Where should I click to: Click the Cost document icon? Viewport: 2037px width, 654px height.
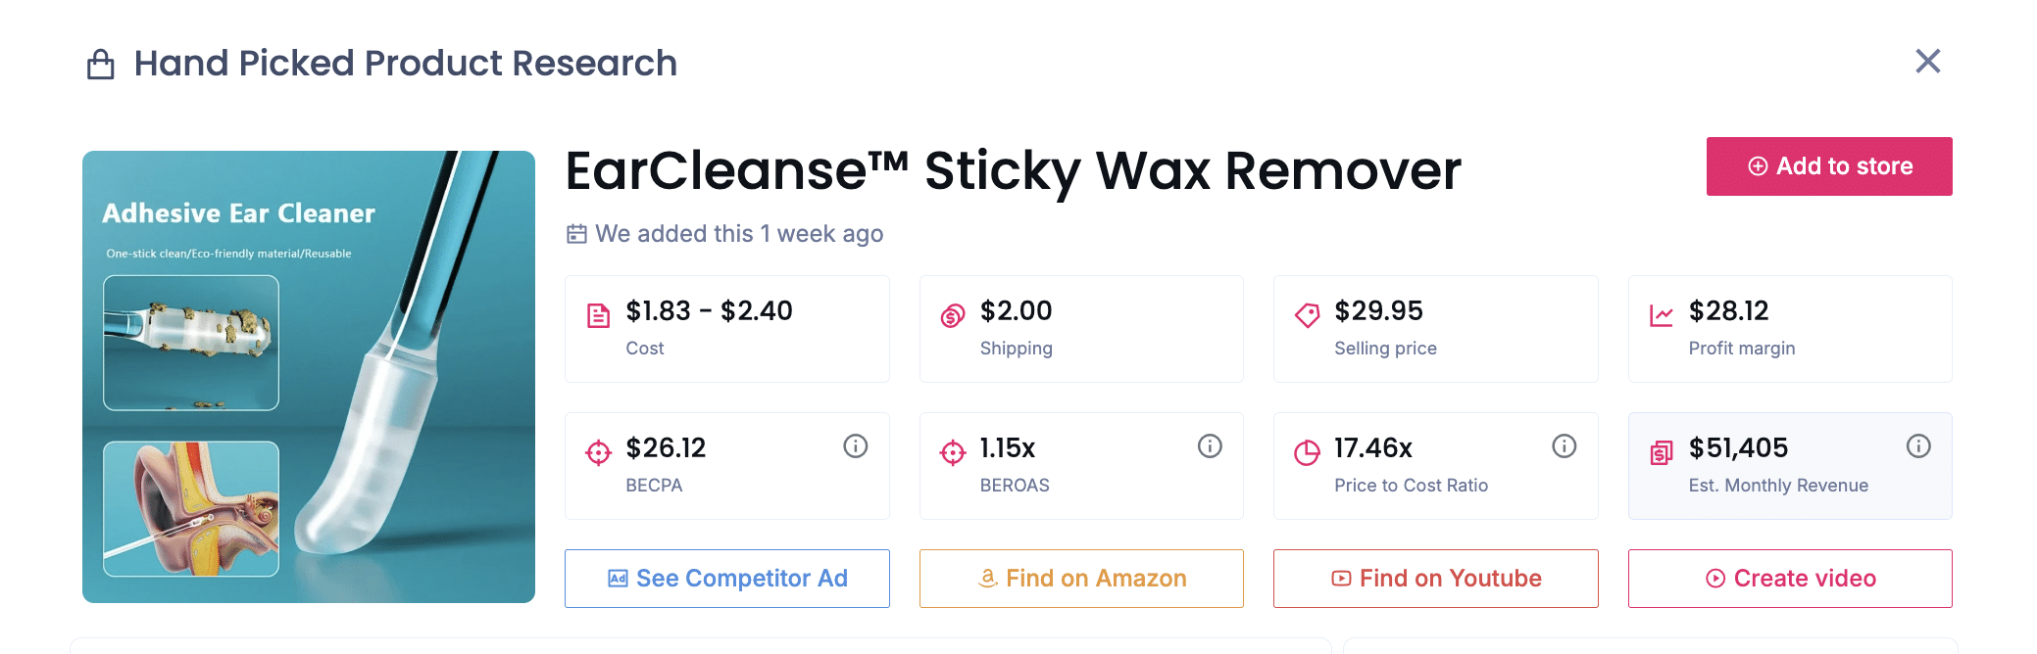(598, 315)
